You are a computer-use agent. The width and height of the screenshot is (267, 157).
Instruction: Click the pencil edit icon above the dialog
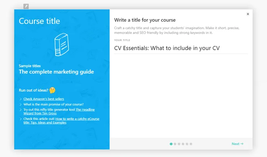pyautogui.click(x=26, y=6)
